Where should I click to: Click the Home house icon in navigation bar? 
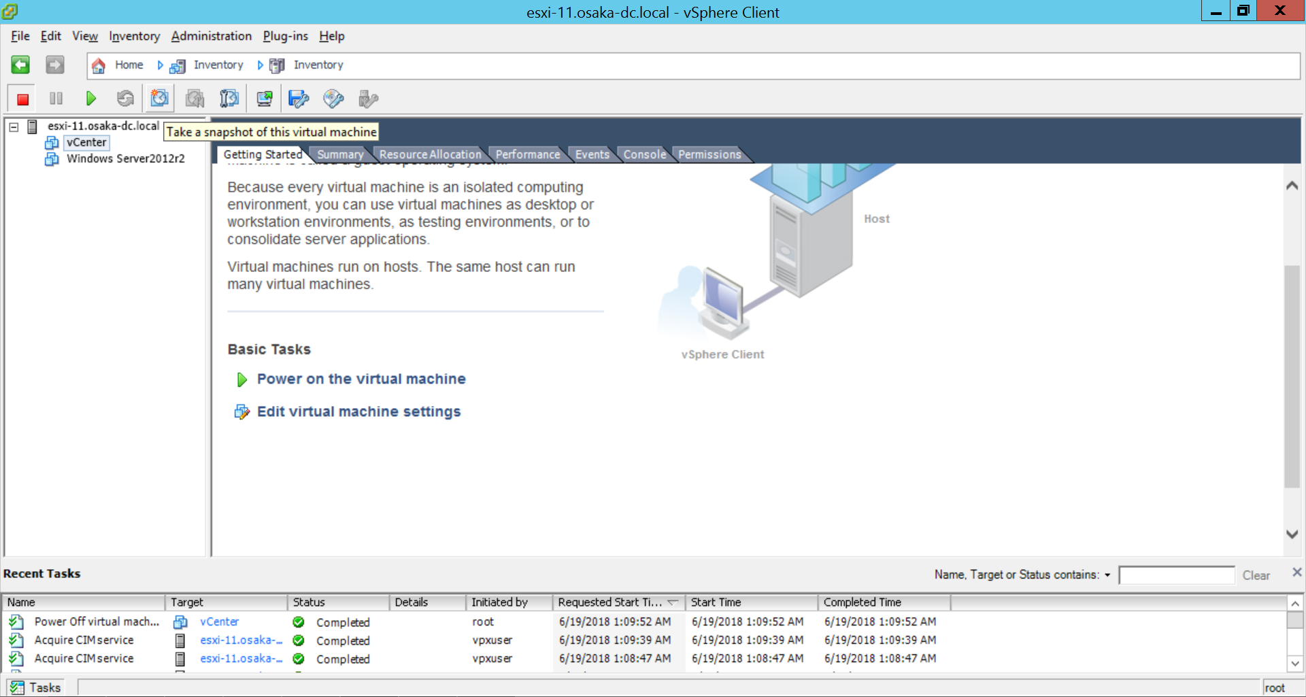coord(99,65)
